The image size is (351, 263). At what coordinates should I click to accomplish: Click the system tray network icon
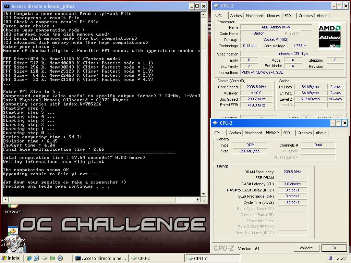[330, 258]
